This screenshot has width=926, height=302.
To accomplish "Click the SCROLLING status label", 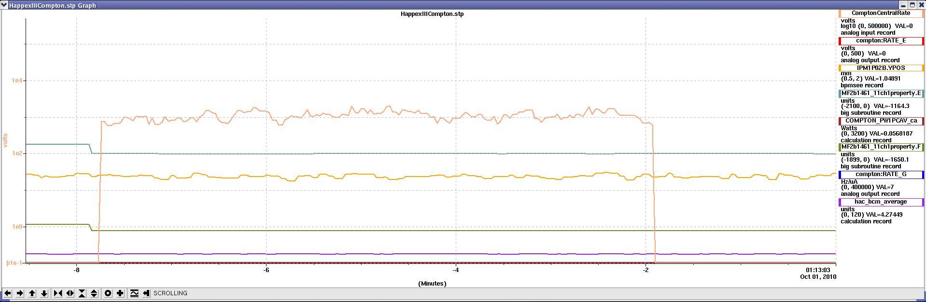I will (170, 293).
